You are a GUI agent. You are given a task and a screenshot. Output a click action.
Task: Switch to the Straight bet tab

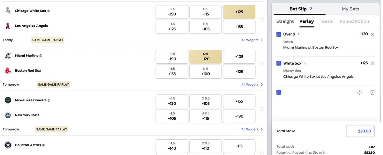click(285, 21)
